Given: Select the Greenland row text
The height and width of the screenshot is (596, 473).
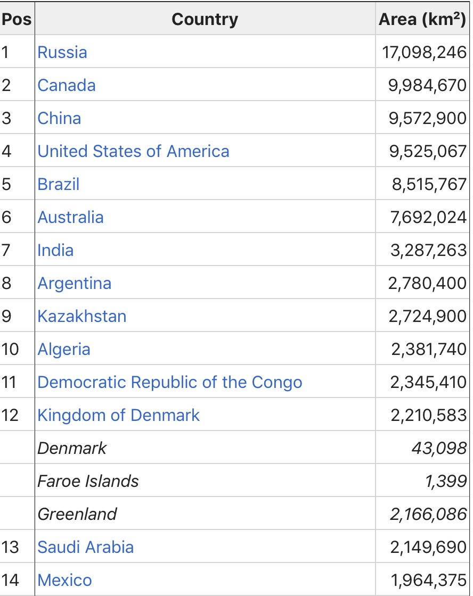Looking at the screenshot, I should pos(77,514).
